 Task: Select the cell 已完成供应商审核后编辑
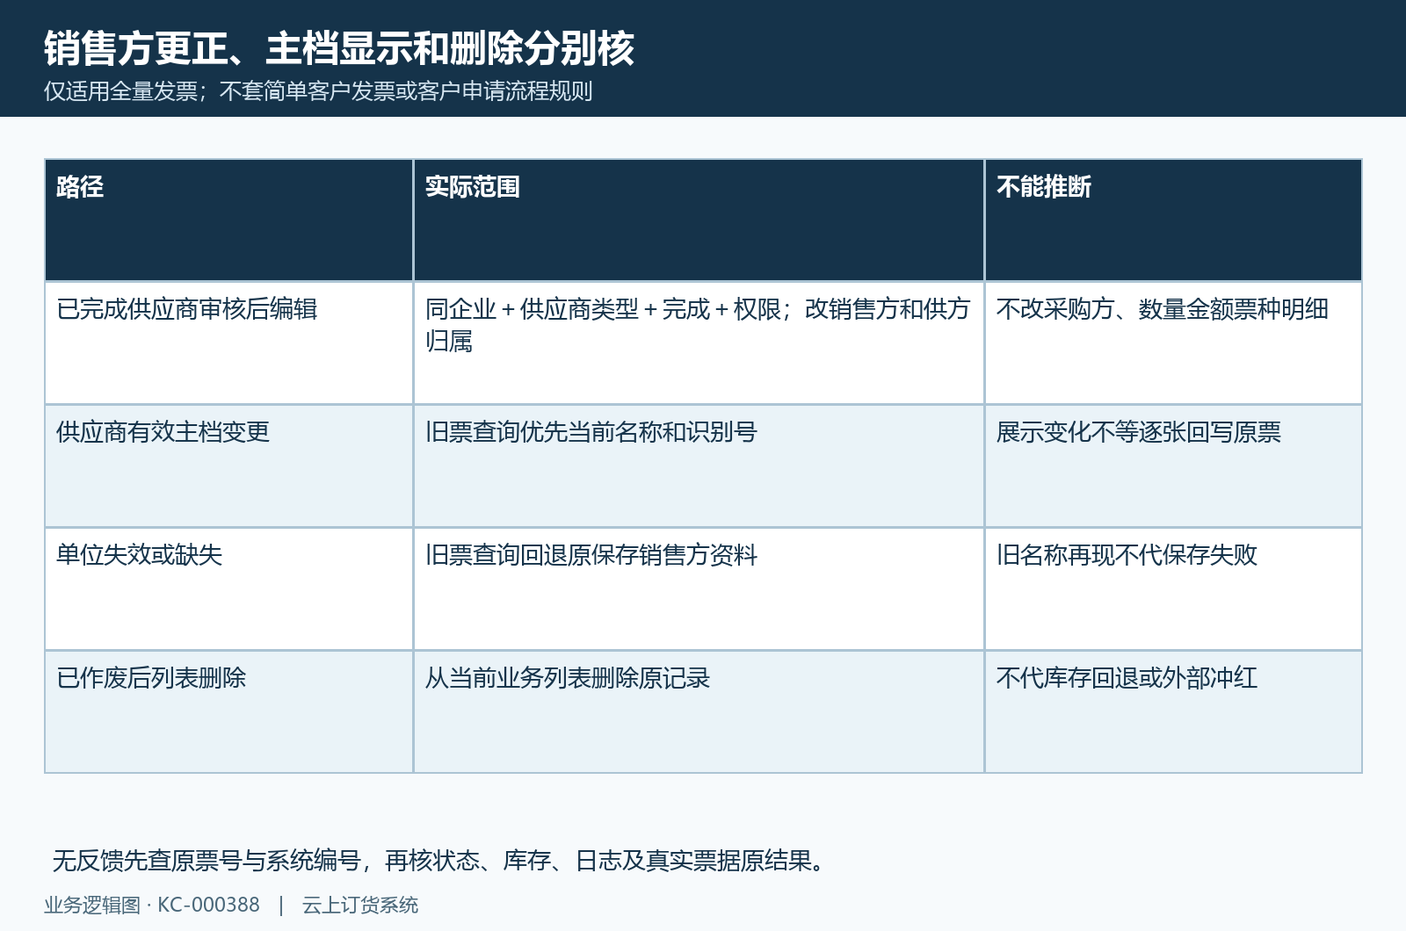229,343
